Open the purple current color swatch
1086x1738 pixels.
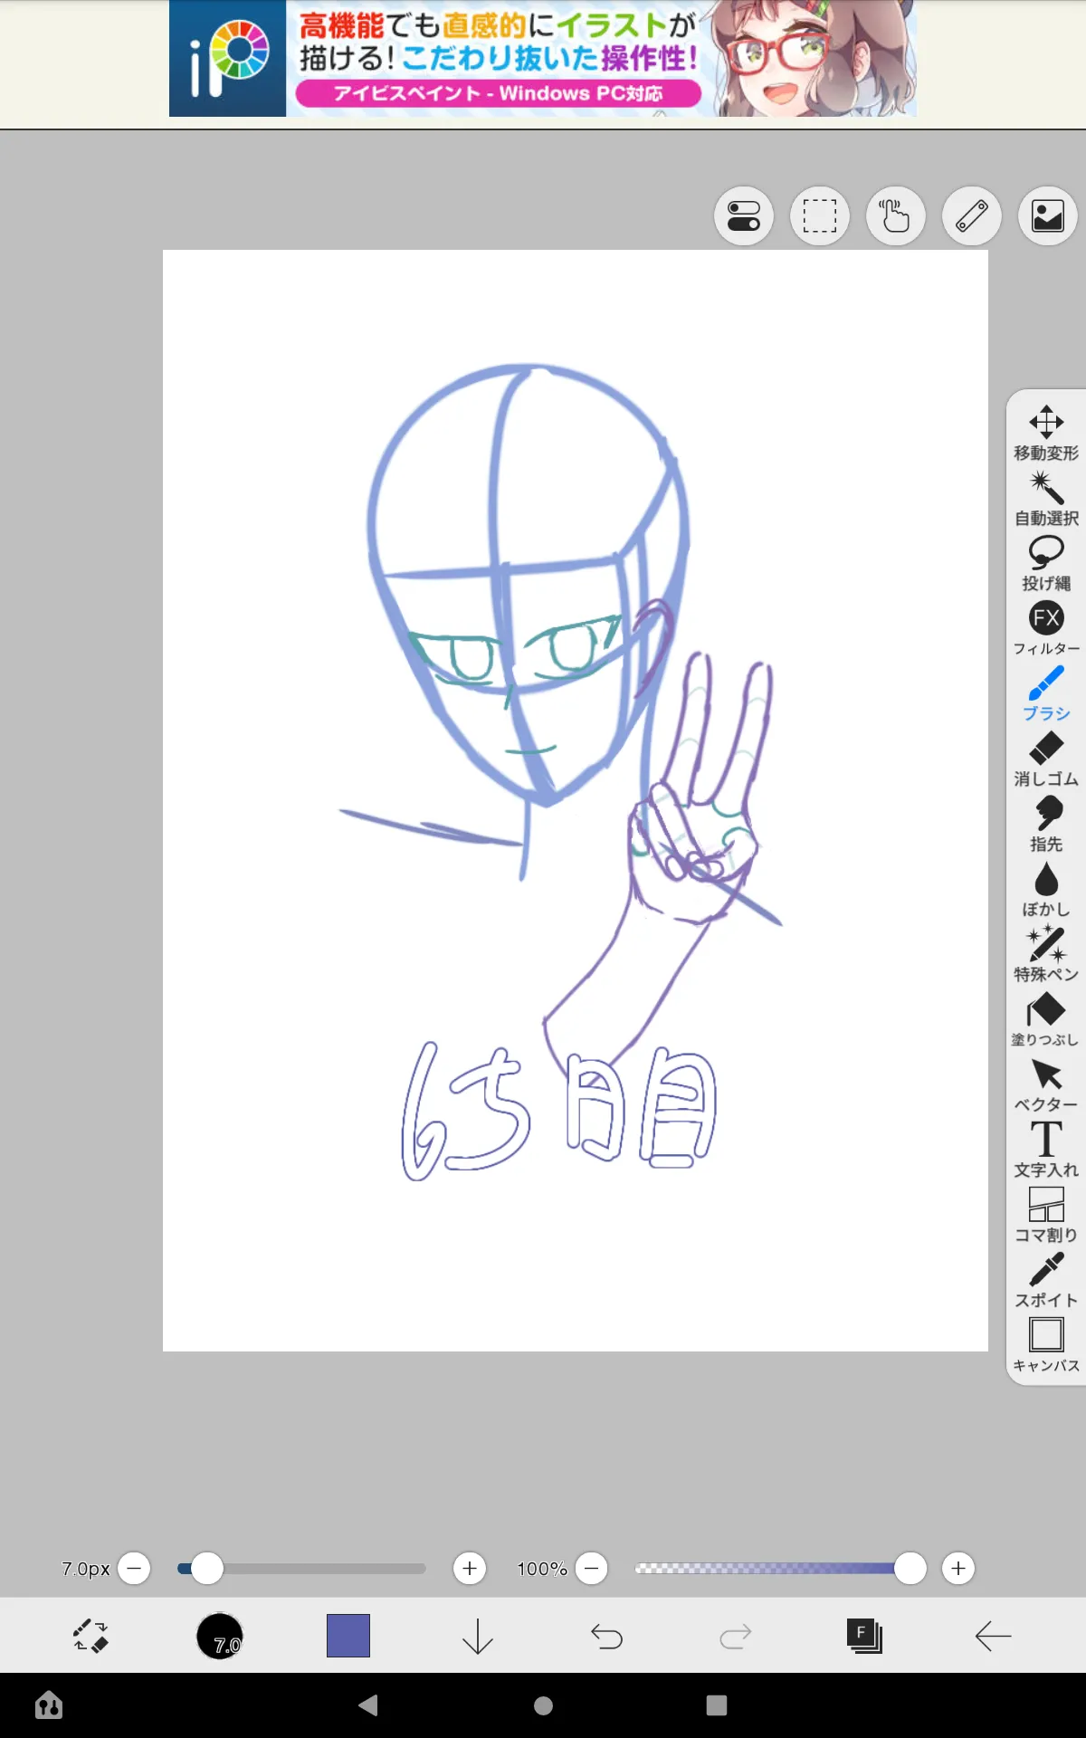click(x=348, y=1636)
